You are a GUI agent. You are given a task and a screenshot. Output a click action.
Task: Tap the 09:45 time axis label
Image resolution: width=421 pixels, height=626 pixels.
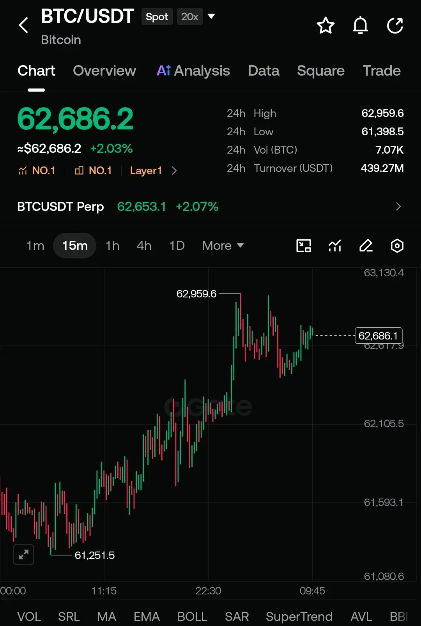click(312, 591)
